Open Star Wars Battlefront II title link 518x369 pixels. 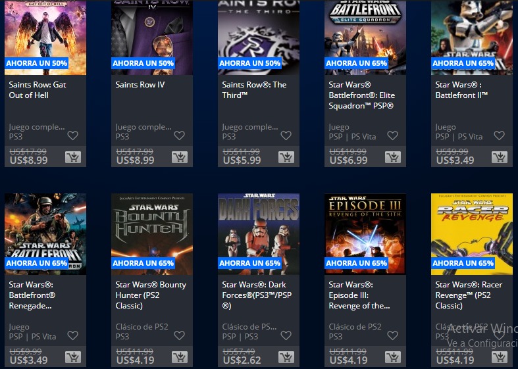(461, 89)
